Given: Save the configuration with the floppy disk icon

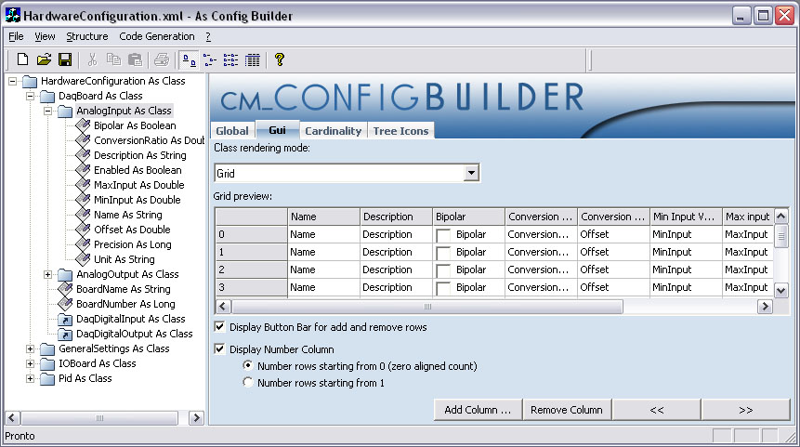Looking at the screenshot, I should 65,59.
